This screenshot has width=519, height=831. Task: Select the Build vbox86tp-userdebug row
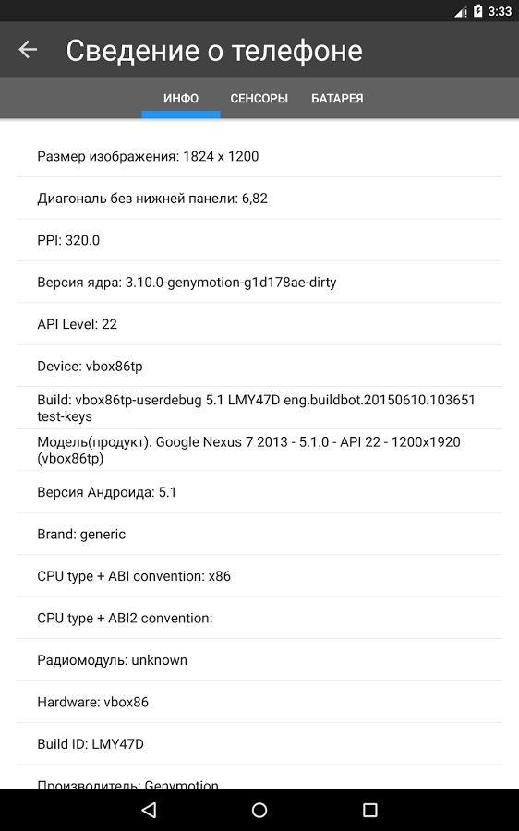point(259,407)
